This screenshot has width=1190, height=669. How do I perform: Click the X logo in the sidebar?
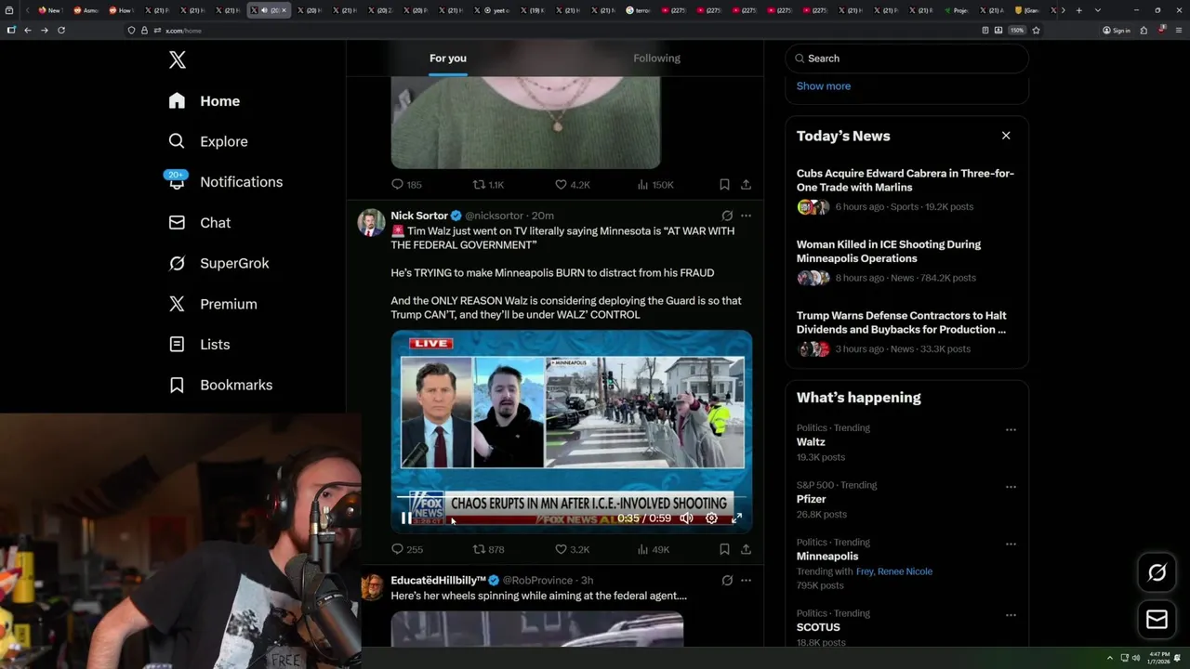[x=178, y=60]
